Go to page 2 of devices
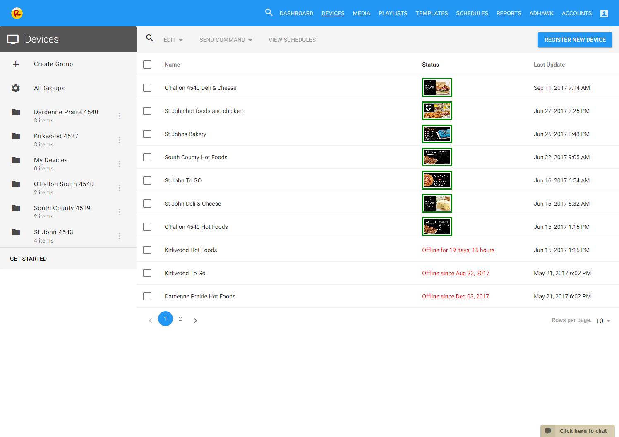The width and height of the screenshot is (619, 437). 180,319
